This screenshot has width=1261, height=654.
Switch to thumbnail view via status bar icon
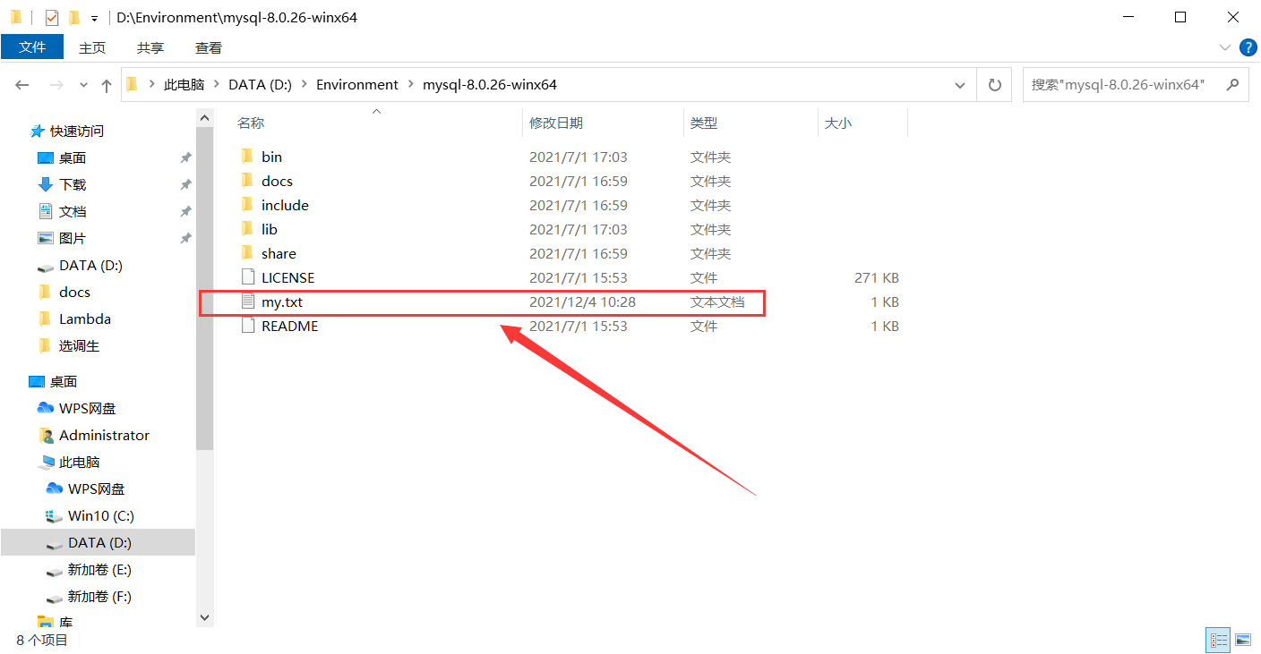(1243, 640)
